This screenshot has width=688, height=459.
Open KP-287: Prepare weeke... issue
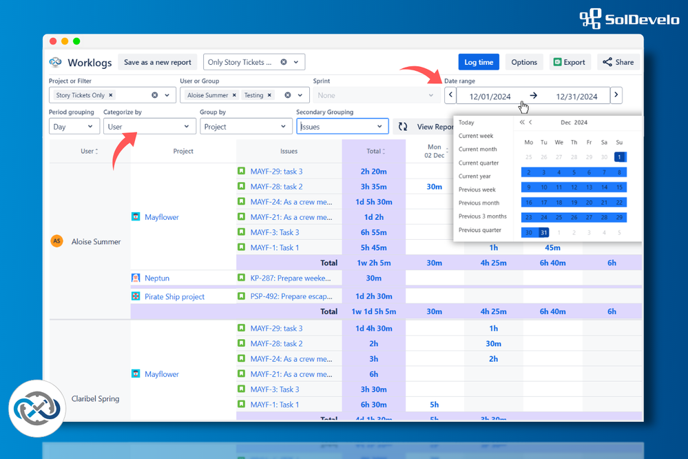291,278
